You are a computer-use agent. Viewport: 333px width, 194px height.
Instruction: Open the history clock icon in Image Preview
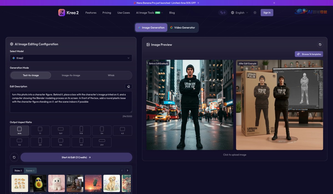coord(320,45)
